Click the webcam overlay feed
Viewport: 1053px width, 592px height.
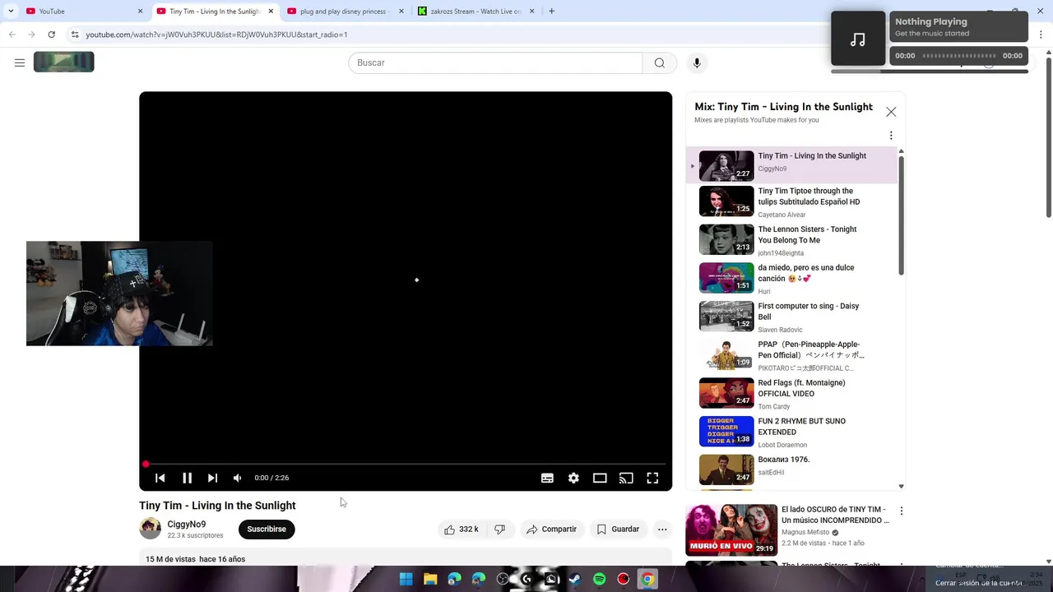point(119,294)
